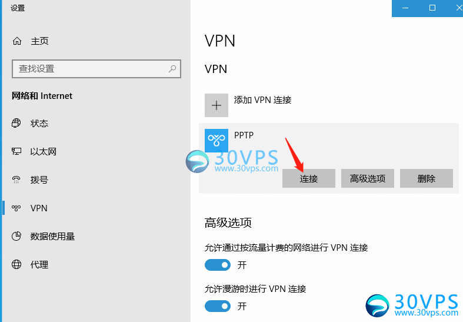Toggle VPN over metered networks switch

click(218, 265)
